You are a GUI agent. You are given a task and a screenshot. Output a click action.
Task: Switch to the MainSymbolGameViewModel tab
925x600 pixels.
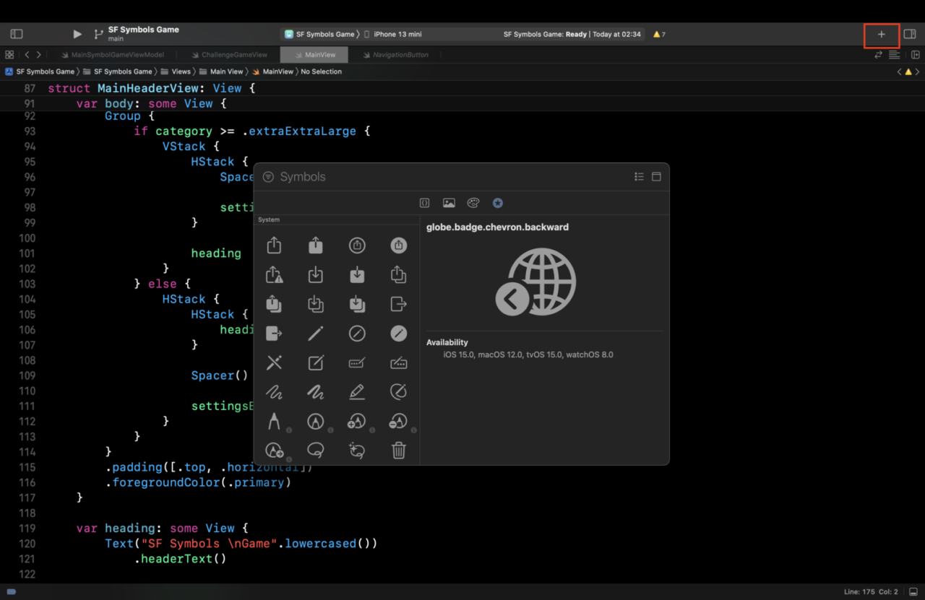click(112, 55)
